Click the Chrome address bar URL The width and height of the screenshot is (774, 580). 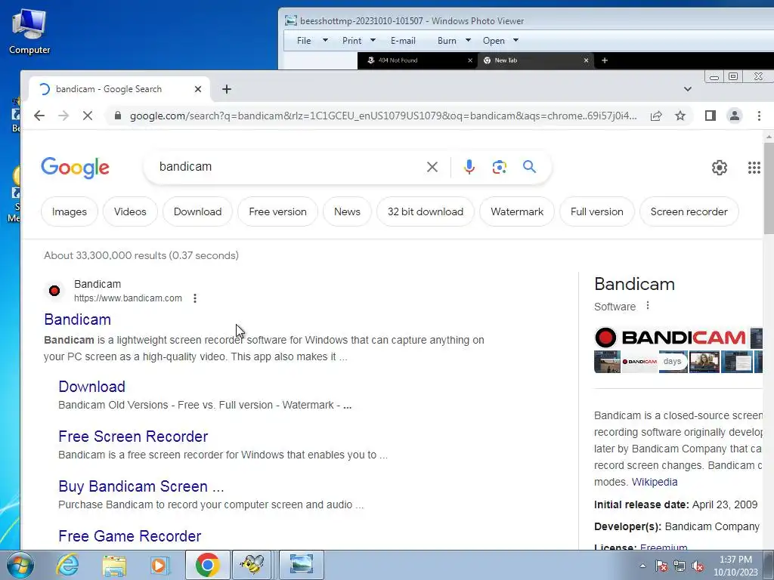click(383, 116)
